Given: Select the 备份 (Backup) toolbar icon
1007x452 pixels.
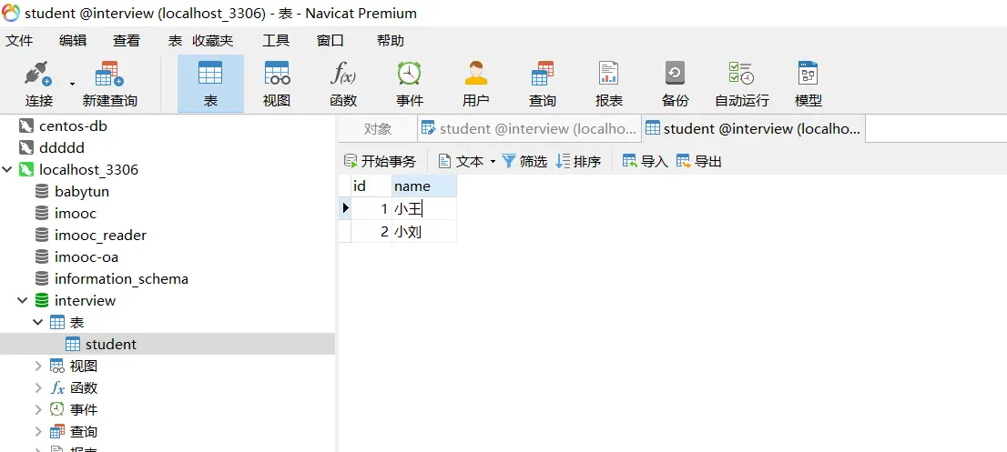Looking at the screenshot, I should pos(675,84).
